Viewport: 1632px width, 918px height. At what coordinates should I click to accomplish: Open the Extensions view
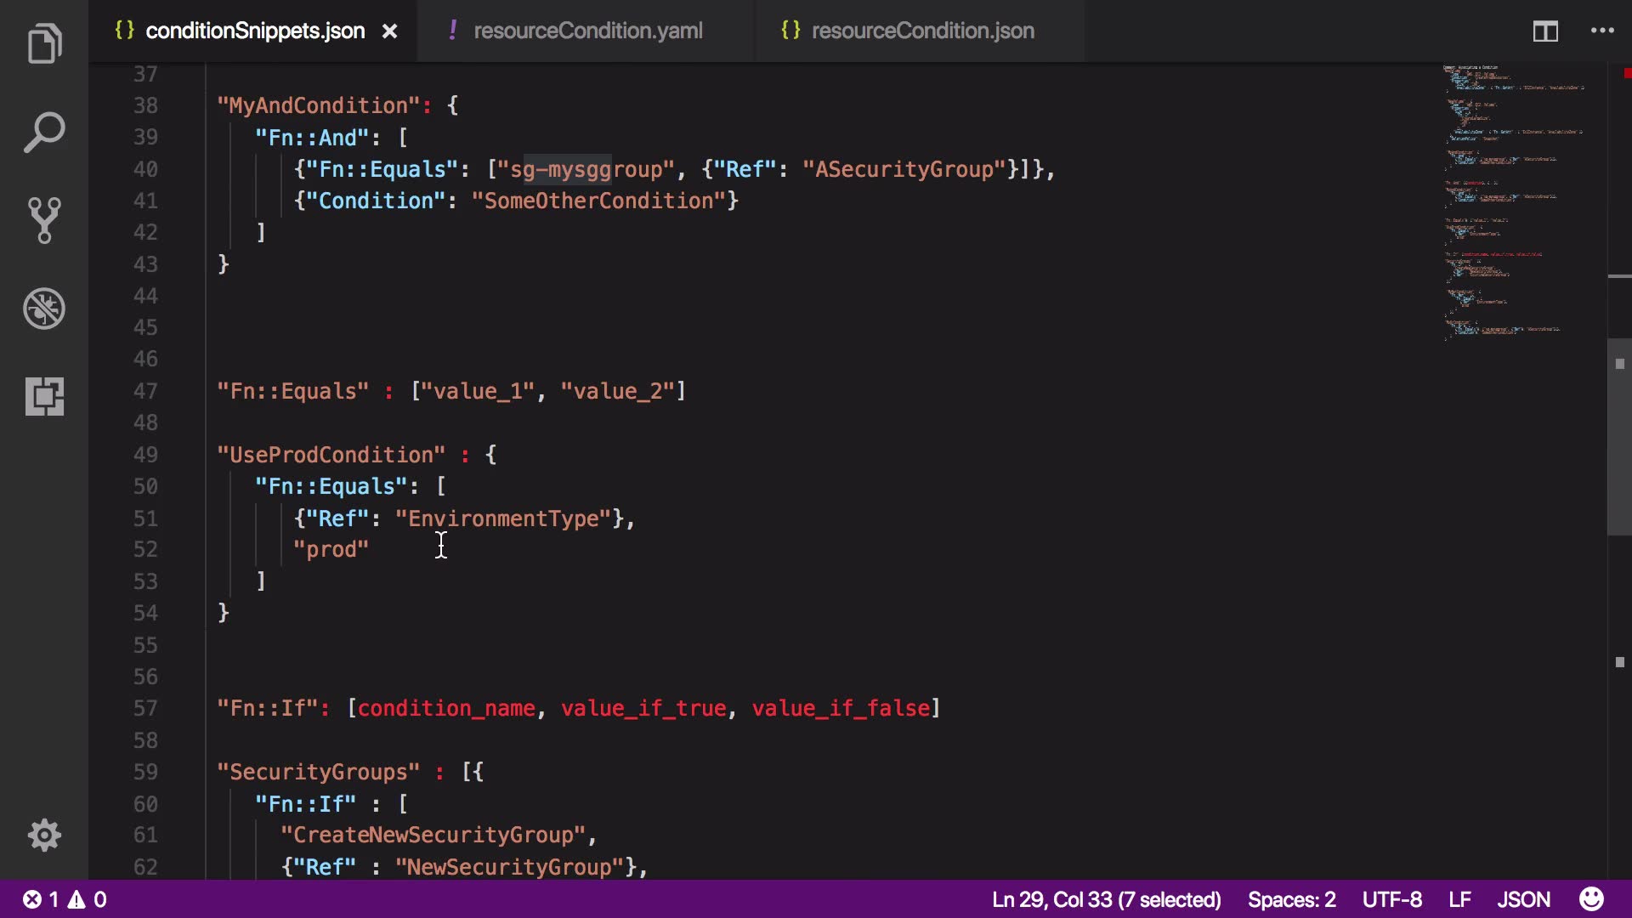pyautogui.click(x=44, y=396)
